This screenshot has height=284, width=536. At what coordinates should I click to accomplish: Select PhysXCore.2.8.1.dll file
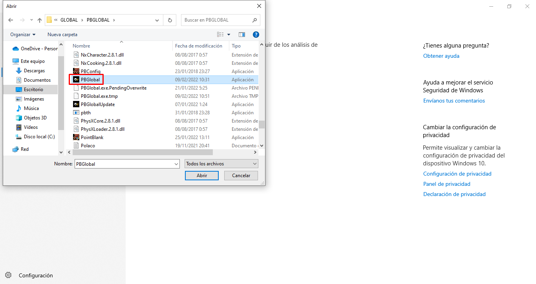[x=101, y=121]
